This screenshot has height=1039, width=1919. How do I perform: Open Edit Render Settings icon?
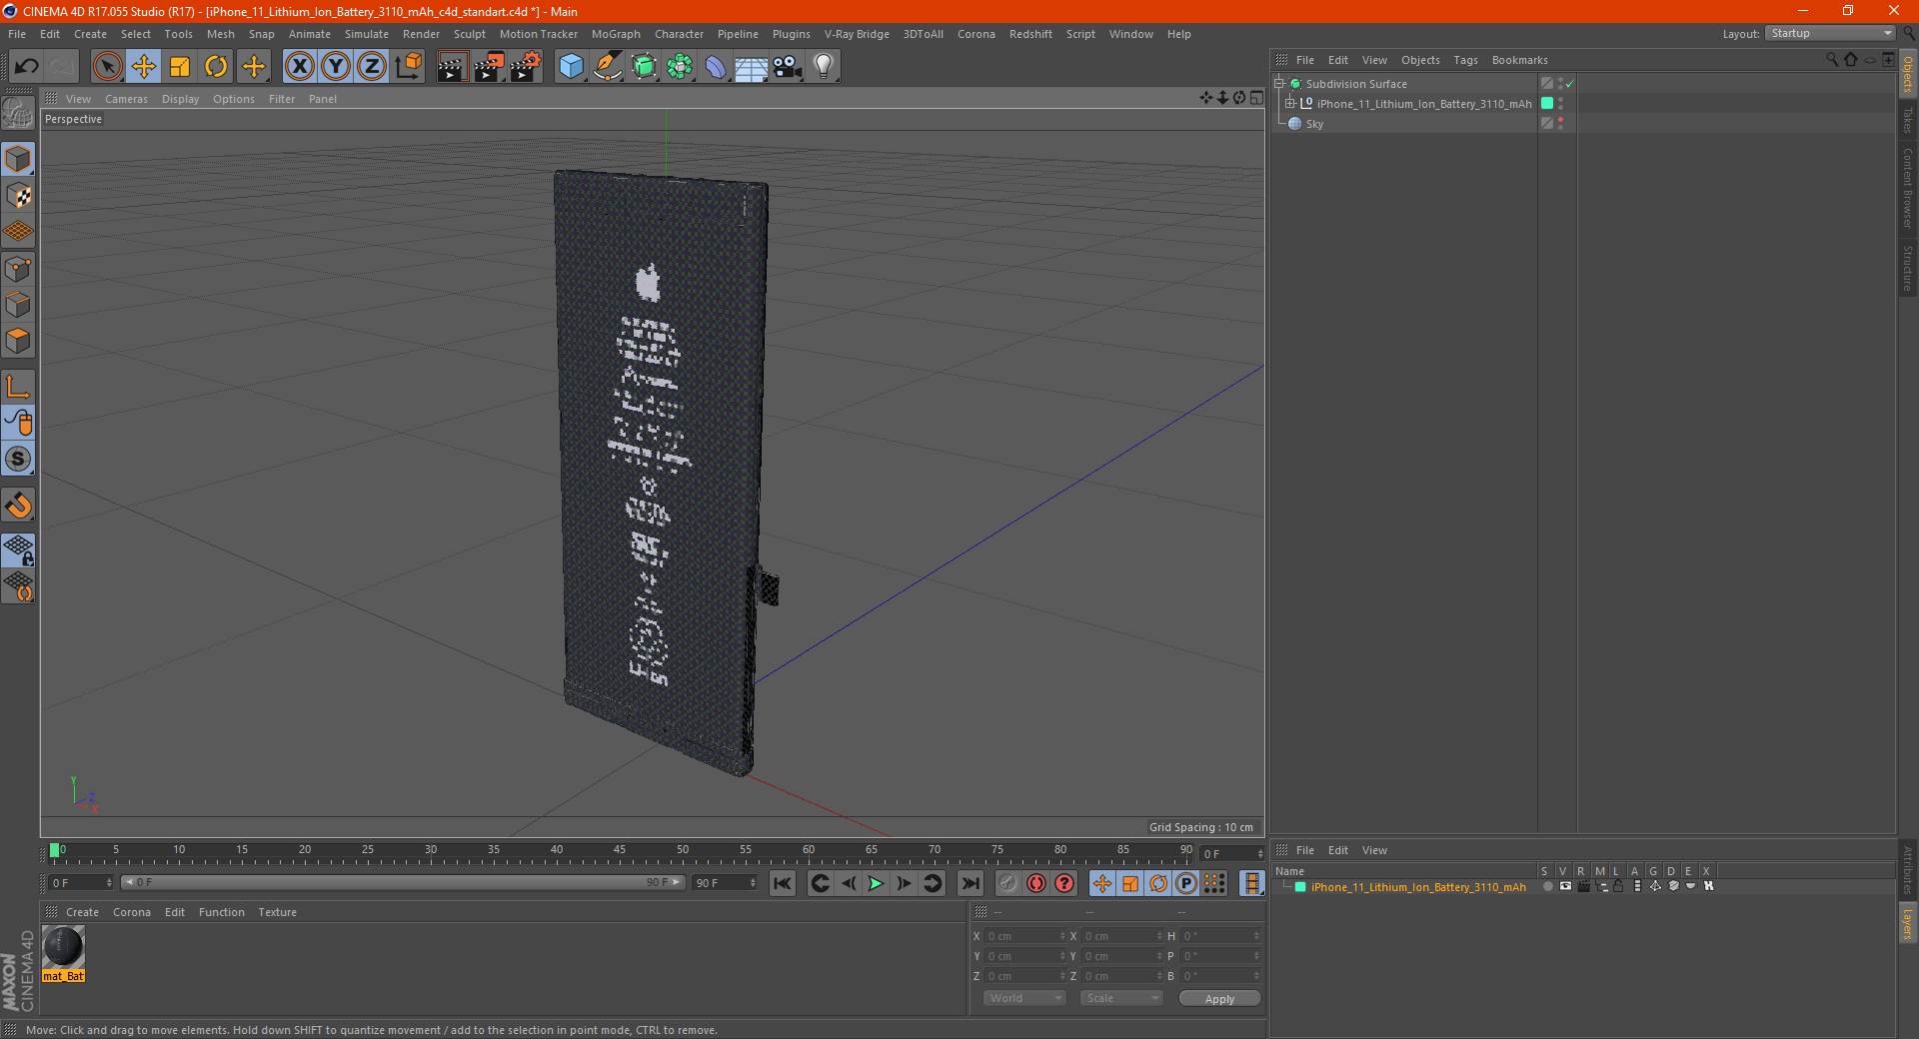coord(525,67)
